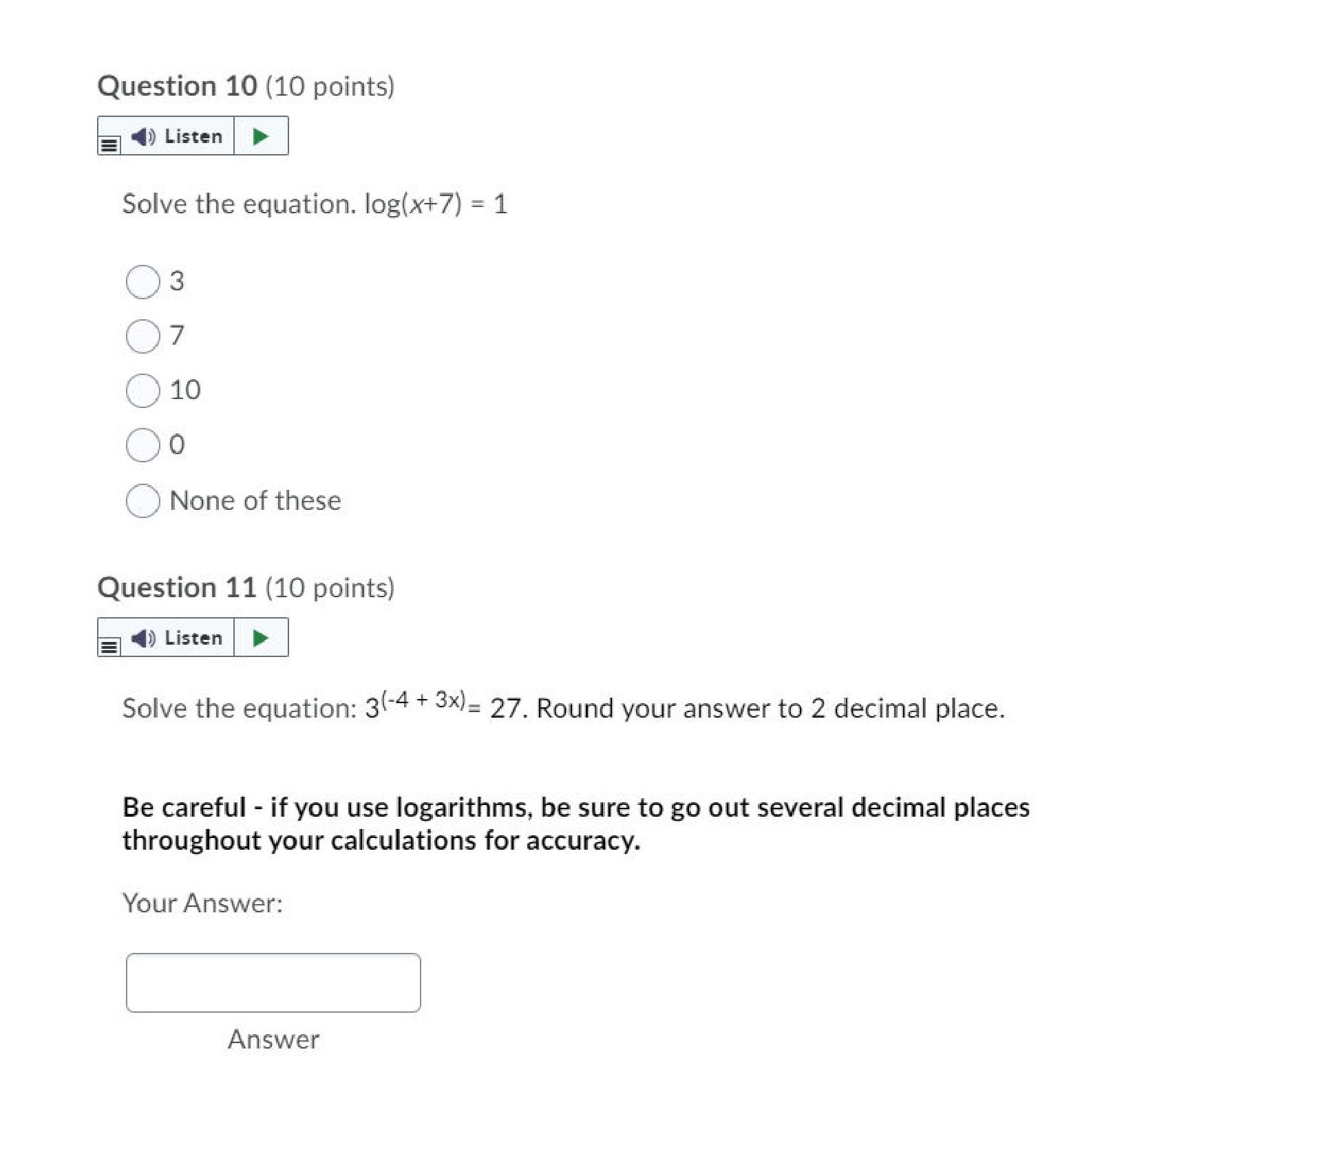Click the Listen label under Question 11
Viewport: 1334px width, 1160px height.
click(x=193, y=638)
